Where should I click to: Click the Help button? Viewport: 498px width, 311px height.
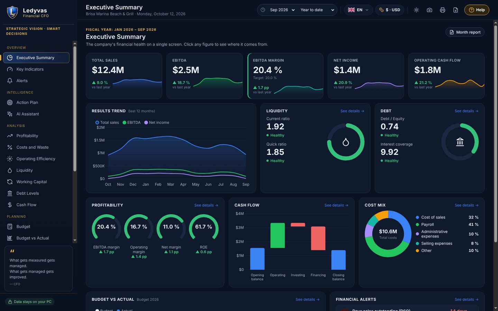pyautogui.click(x=477, y=10)
